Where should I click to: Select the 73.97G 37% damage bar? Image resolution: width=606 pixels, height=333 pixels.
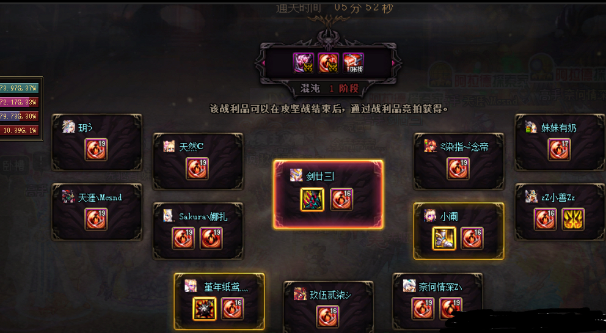coord(19,88)
